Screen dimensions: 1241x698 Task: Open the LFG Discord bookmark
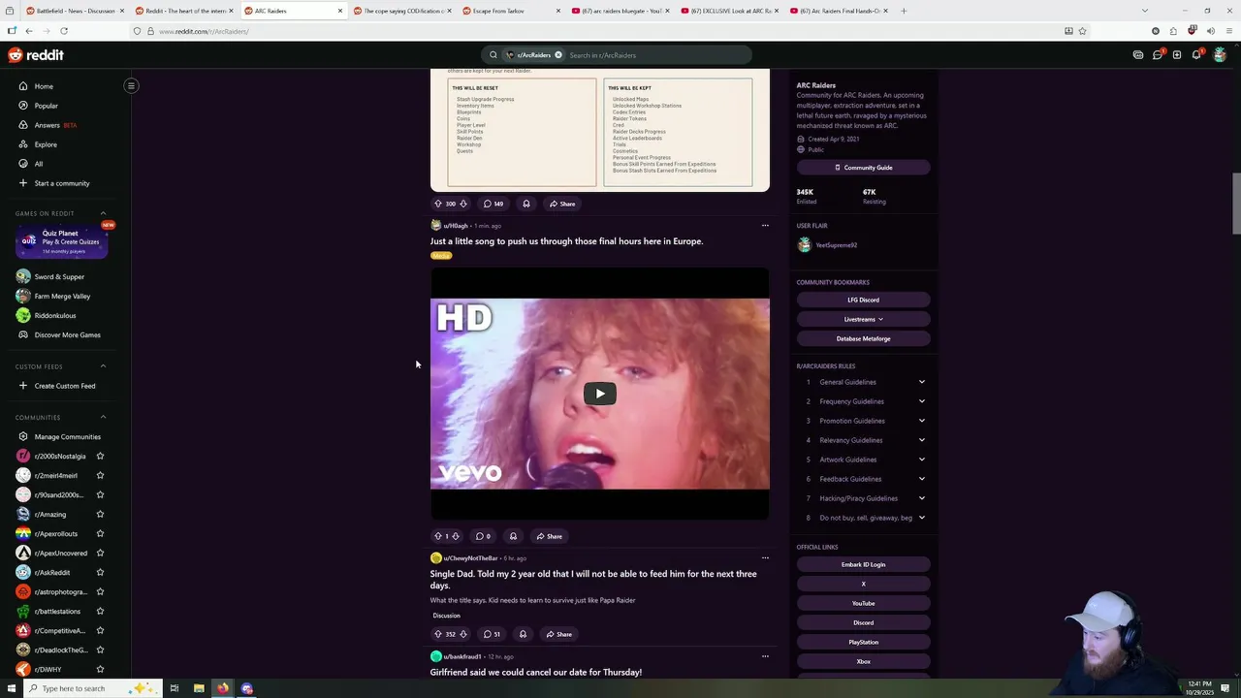[x=863, y=300]
